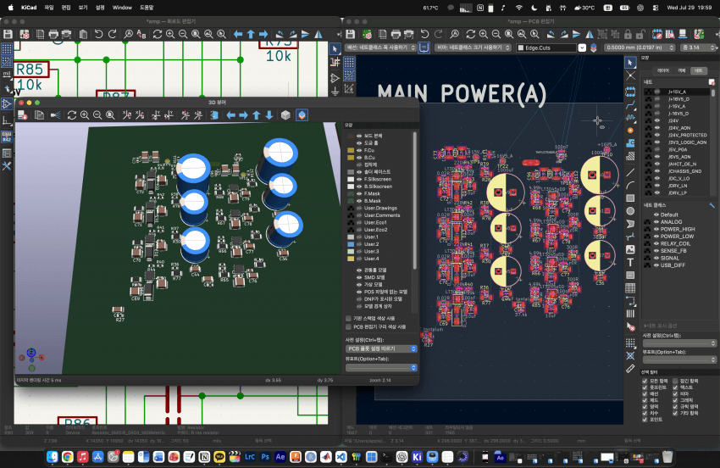The width and height of the screenshot is (720, 468).
Task: Select the draw circle tool
Action: pos(630,211)
